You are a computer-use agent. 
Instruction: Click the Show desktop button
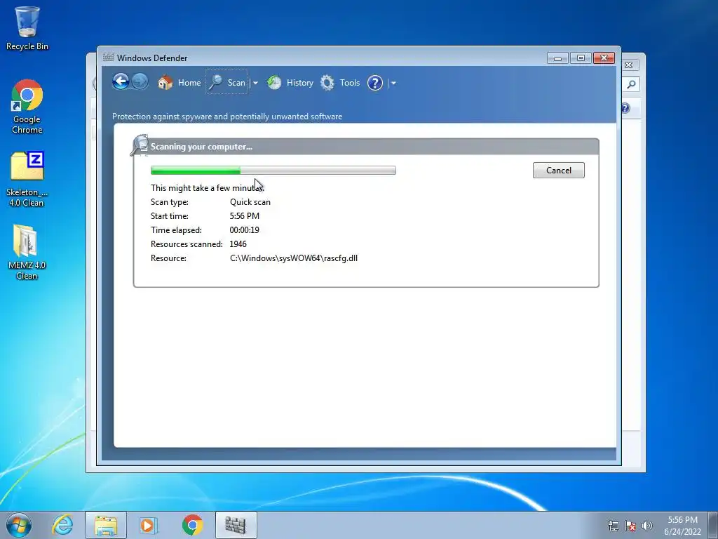713,525
